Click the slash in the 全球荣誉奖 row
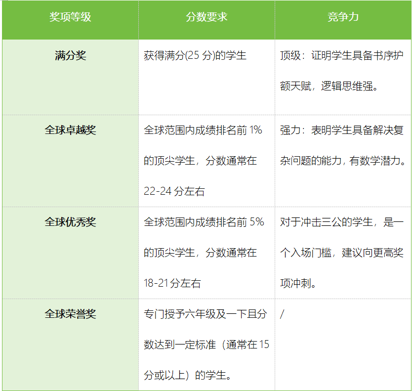This screenshot has width=412, height=391. point(282,314)
